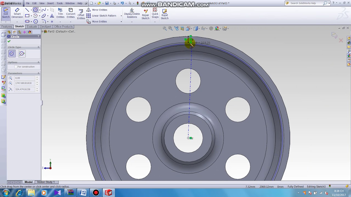
Task: Increase the radius value with spinner arrow
Action: point(37,88)
